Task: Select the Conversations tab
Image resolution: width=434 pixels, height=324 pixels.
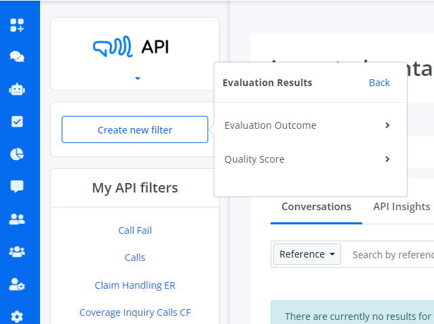Action: [x=317, y=207]
